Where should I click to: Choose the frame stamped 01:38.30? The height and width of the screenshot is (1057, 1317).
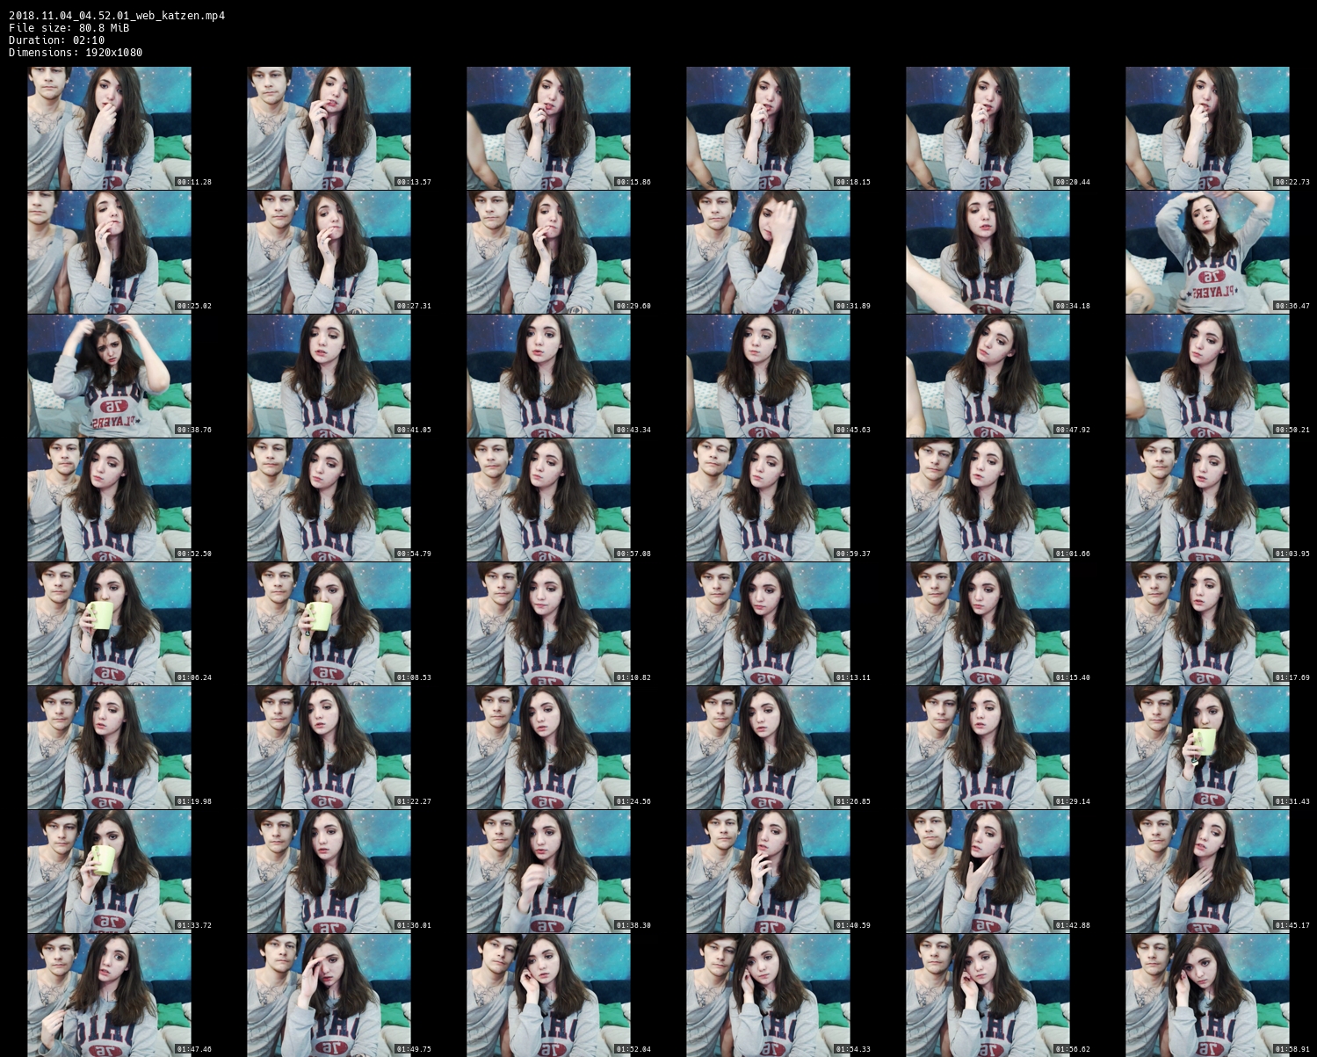(548, 872)
